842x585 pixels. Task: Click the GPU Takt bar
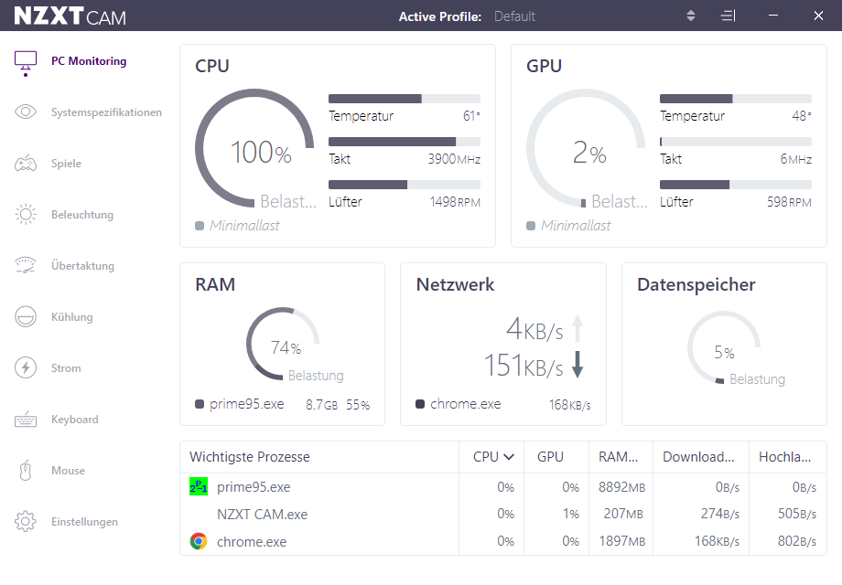736,142
